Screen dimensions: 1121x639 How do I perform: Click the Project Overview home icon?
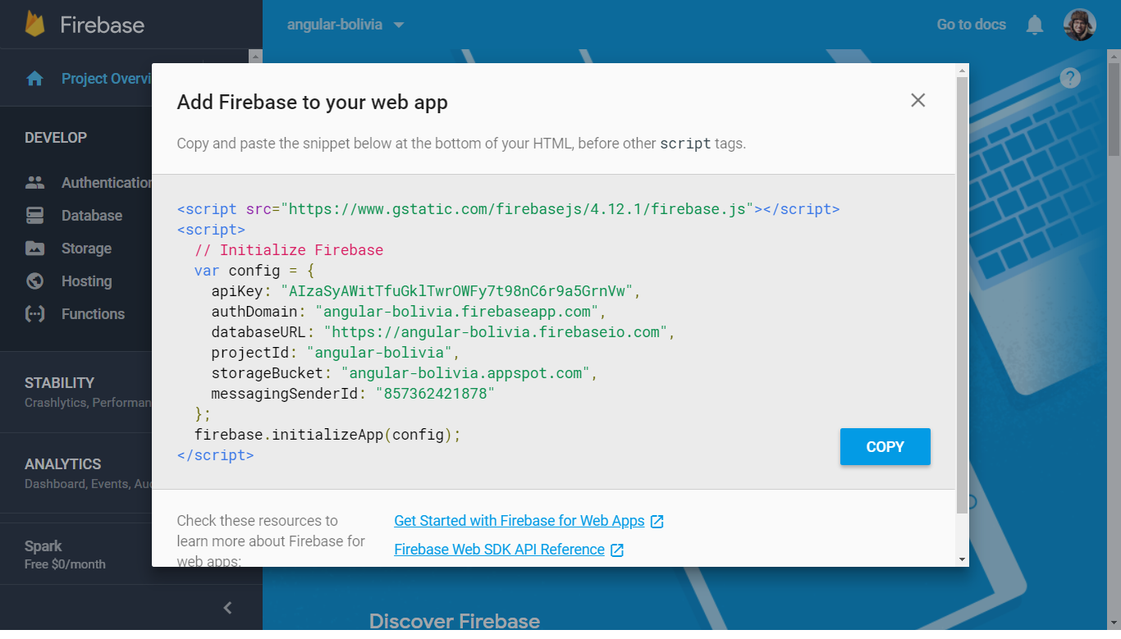[x=34, y=79]
